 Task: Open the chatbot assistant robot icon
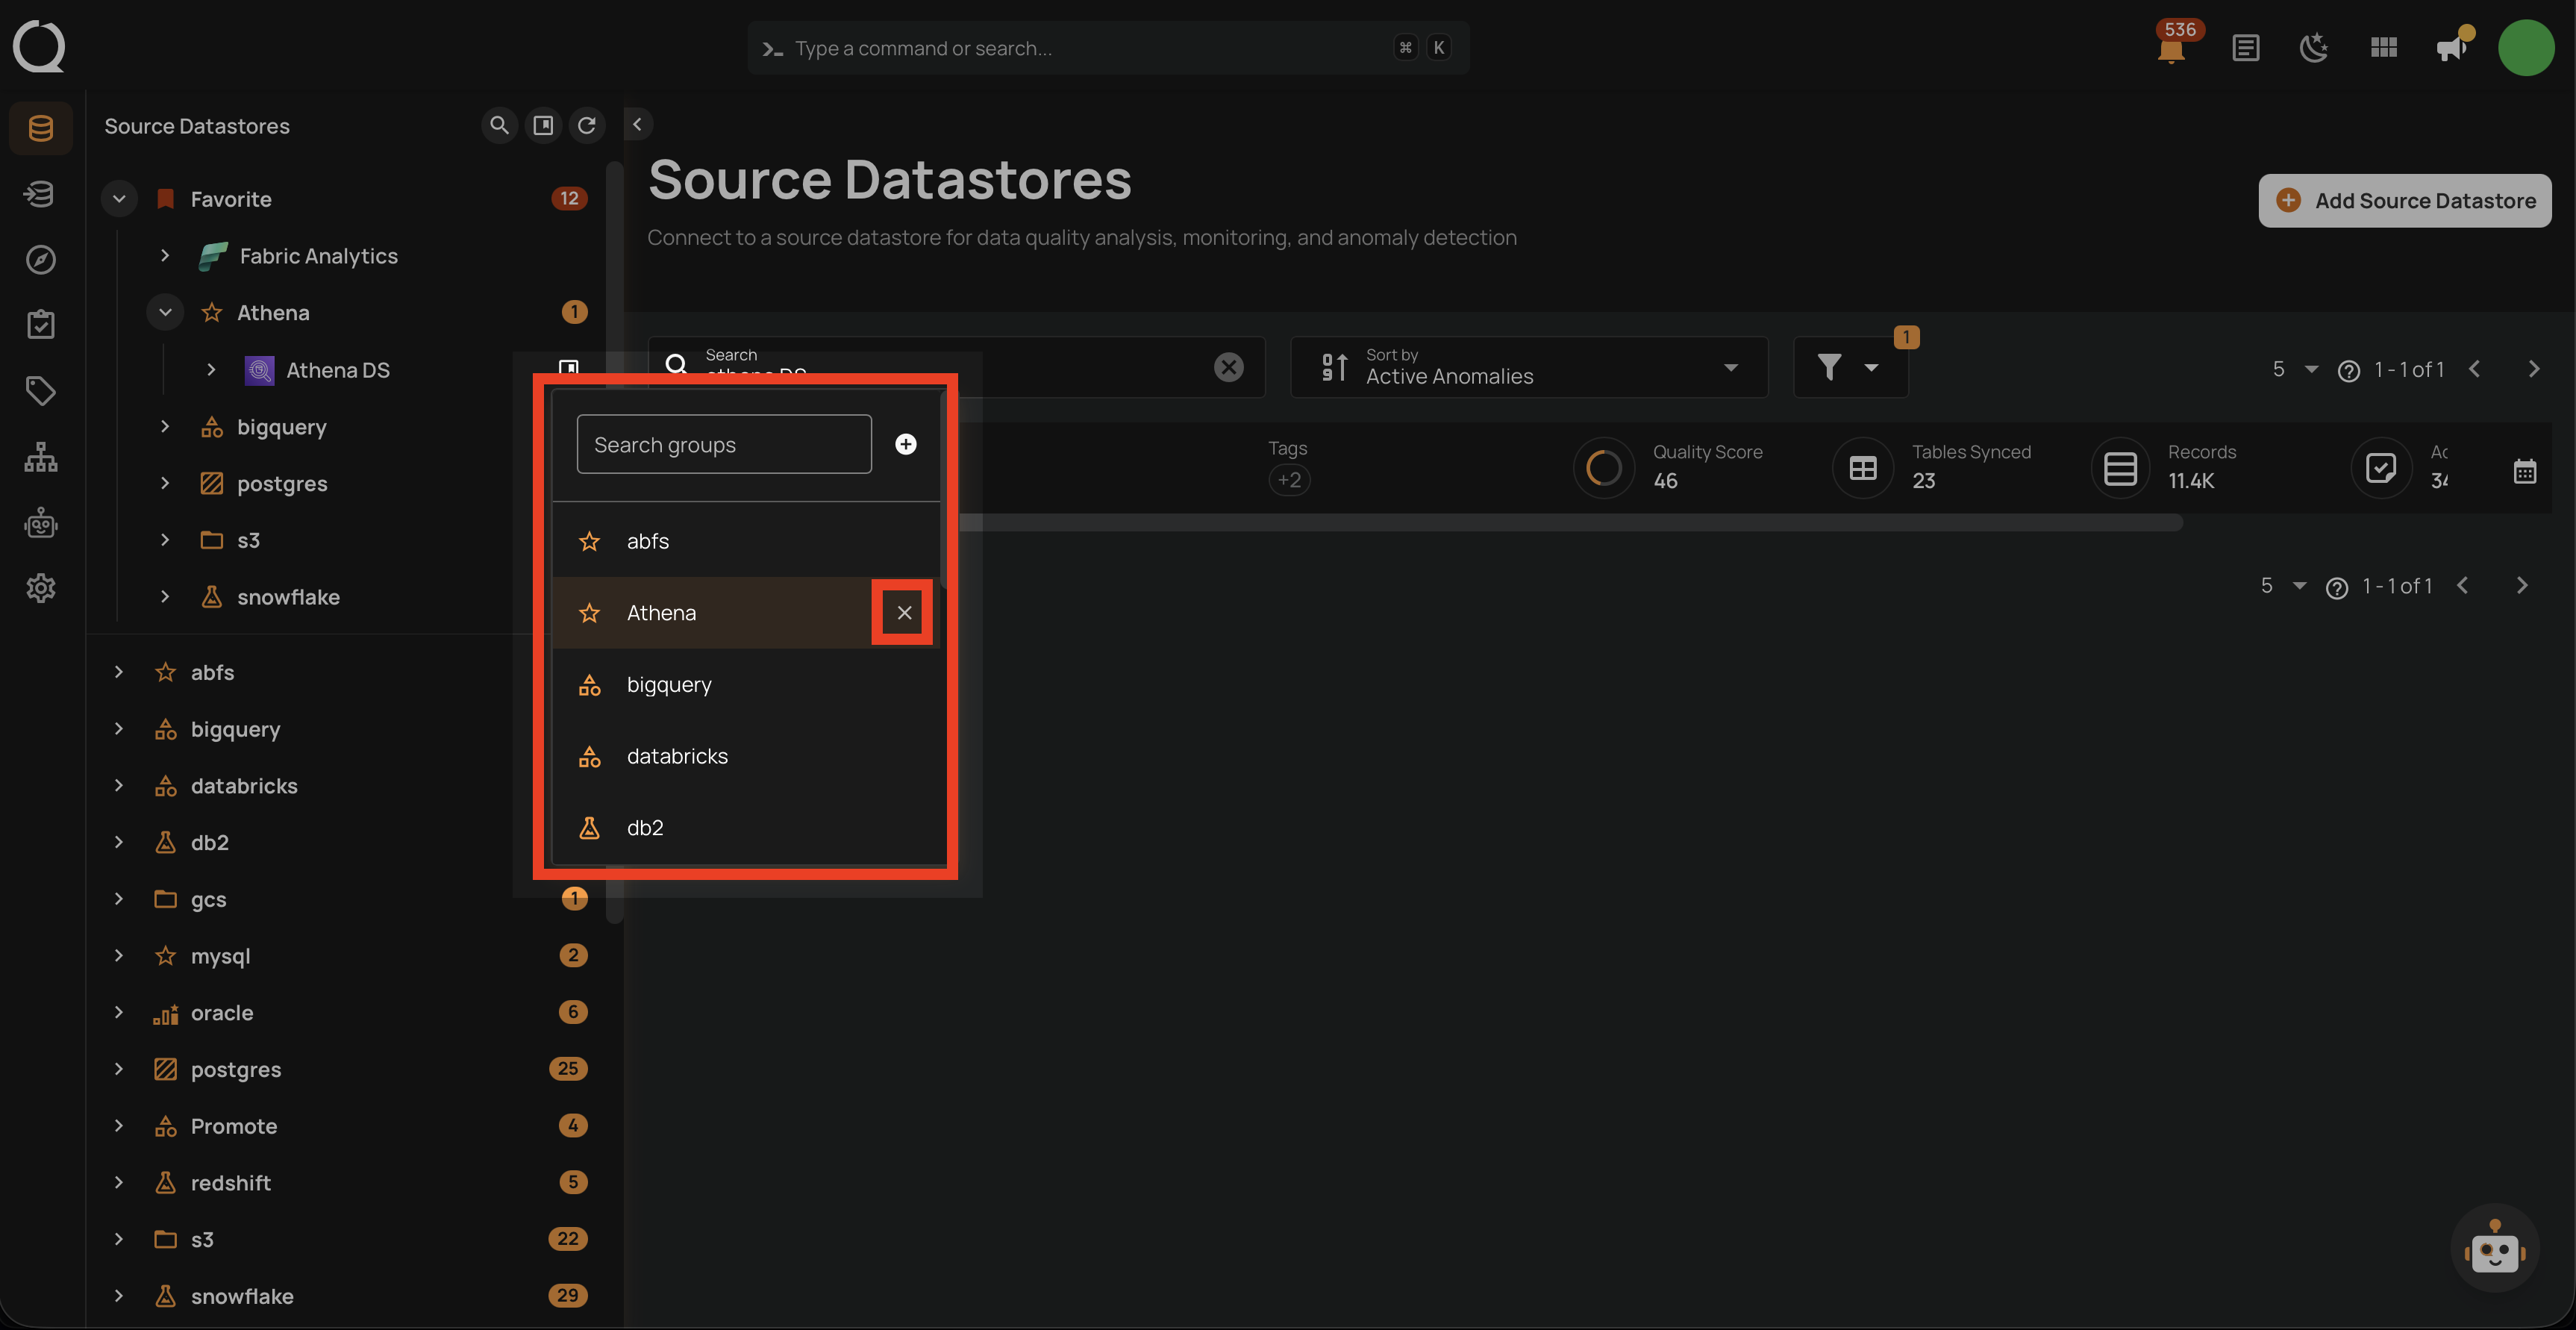[2494, 1250]
